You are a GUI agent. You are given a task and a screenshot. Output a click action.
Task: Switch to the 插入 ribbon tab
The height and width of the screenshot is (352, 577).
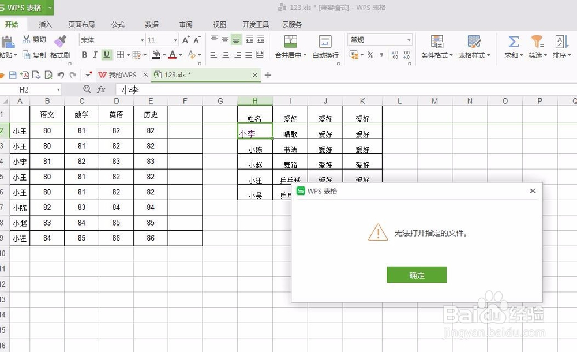pyautogui.click(x=46, y=24)
